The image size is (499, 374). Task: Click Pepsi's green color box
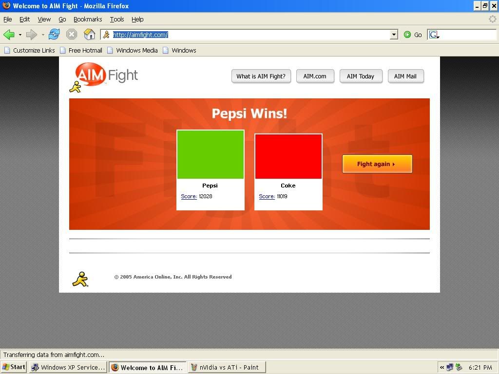point(211,155)
